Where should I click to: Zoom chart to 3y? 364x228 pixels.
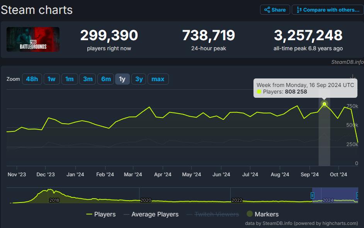click(139, 79)
